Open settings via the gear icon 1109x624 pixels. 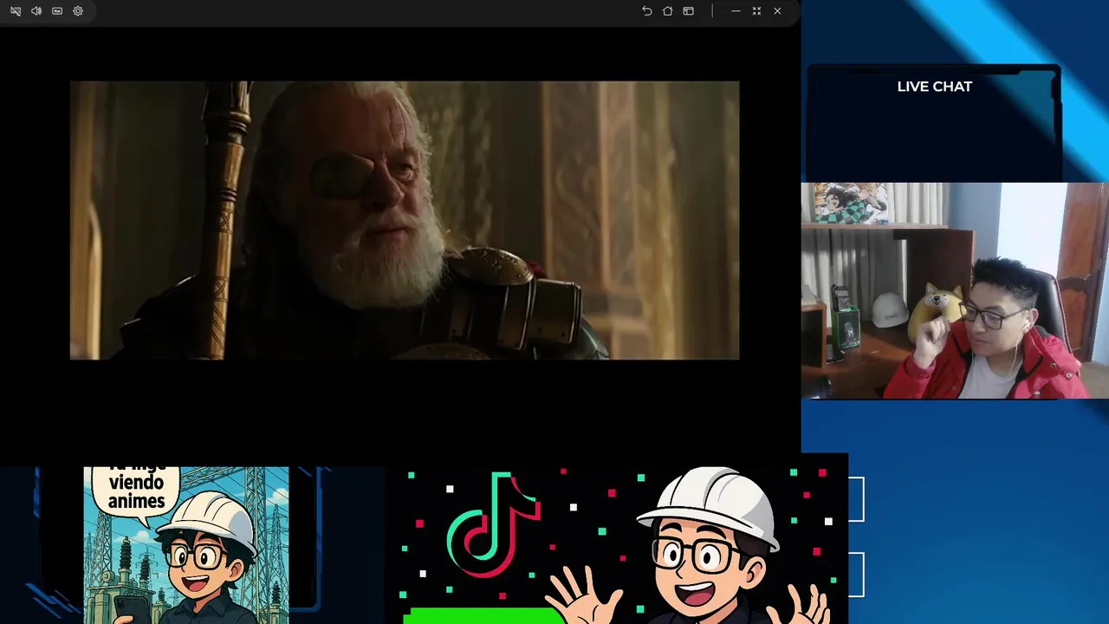coord(78,11)
